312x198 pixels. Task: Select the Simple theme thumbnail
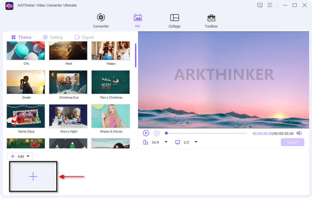[26, 82]
